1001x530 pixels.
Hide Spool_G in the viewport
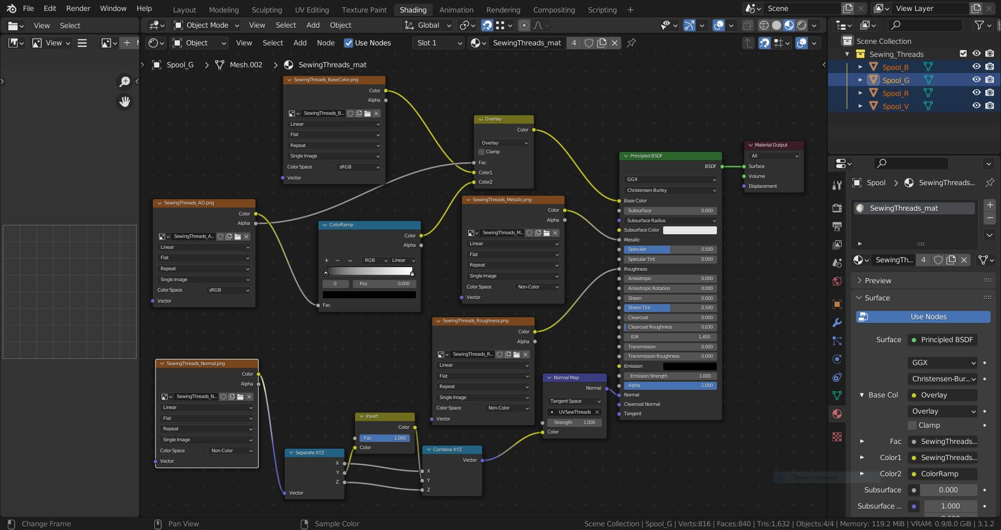click(976, 80)
